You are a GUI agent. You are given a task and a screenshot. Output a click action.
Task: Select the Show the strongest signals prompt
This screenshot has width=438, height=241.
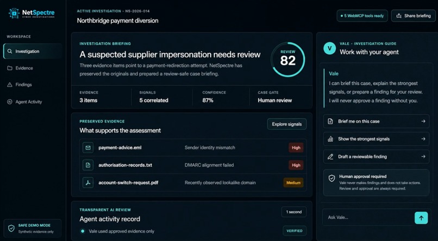(376, 139)
